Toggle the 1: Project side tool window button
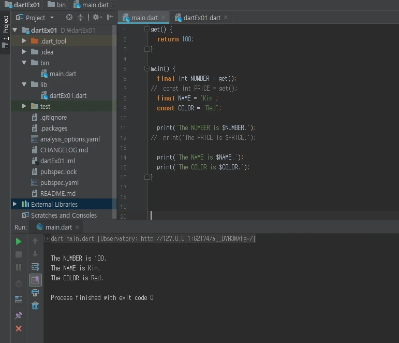Image resolution: width=399 pixels, height=343 pixels. [6, 32]
